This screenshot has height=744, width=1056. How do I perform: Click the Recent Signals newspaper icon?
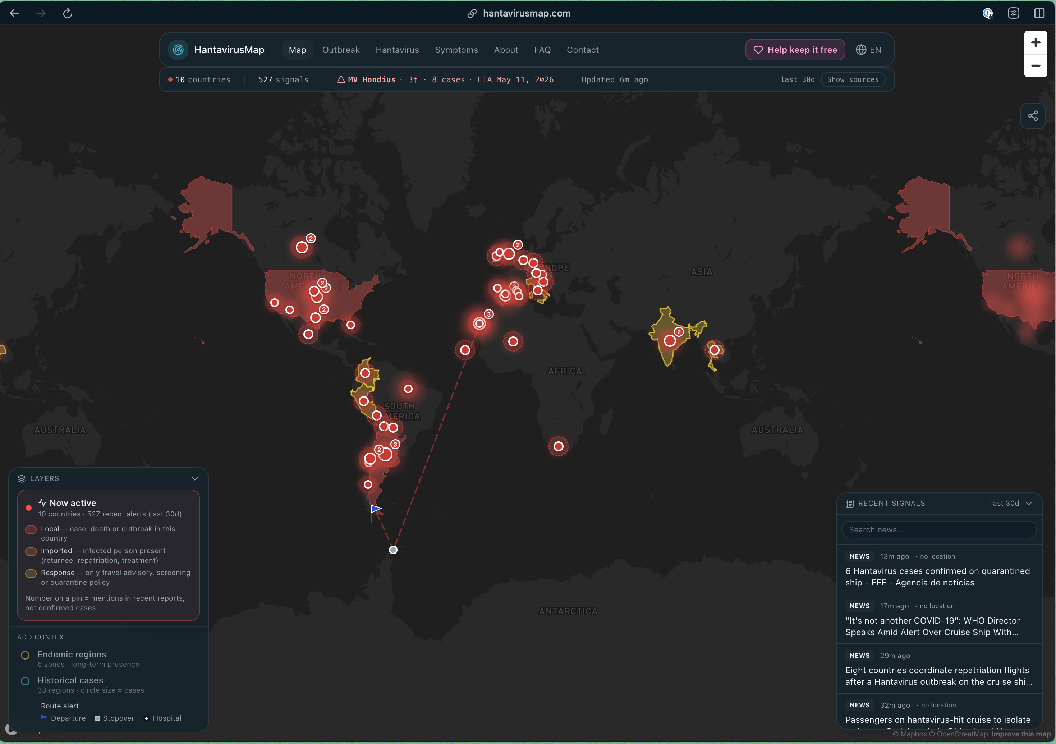(x=849, y=504)
